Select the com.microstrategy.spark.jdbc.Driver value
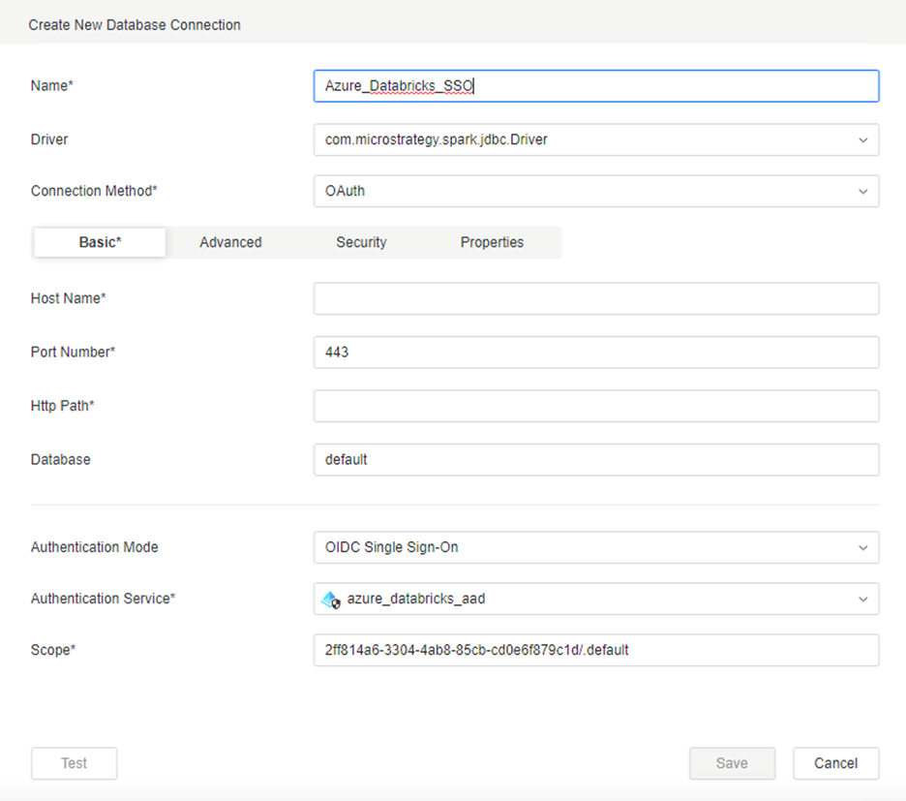Viewport: 906px width, 801px height. point(437,140)
